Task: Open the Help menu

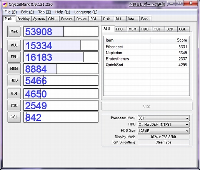Action: pyautogui.click(x=63, y=12)
